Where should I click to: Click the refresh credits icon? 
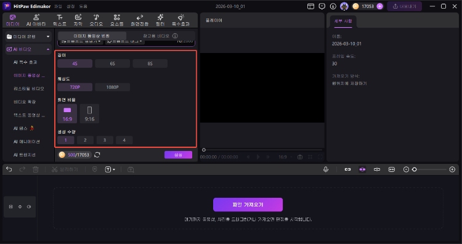pyautogui.click(x=97, y=155)
